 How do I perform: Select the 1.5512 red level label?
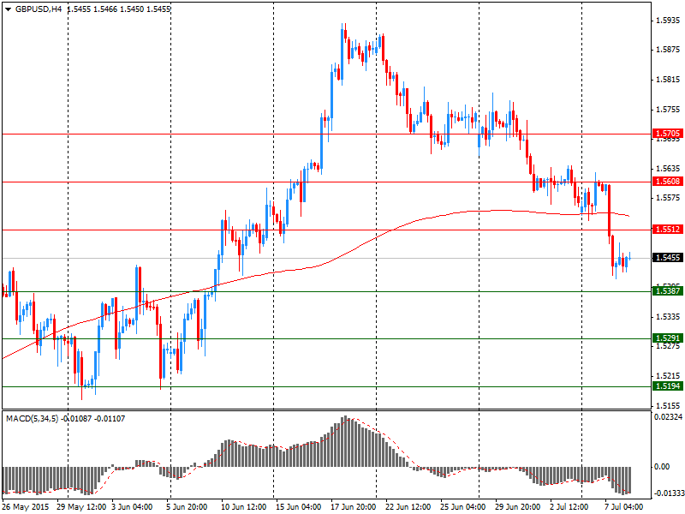(x=668, y=230)
